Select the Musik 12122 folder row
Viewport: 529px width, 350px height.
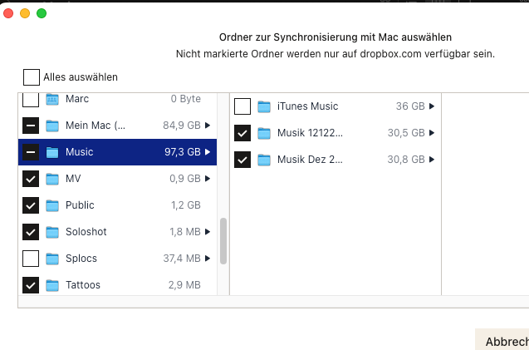(332, 133)
